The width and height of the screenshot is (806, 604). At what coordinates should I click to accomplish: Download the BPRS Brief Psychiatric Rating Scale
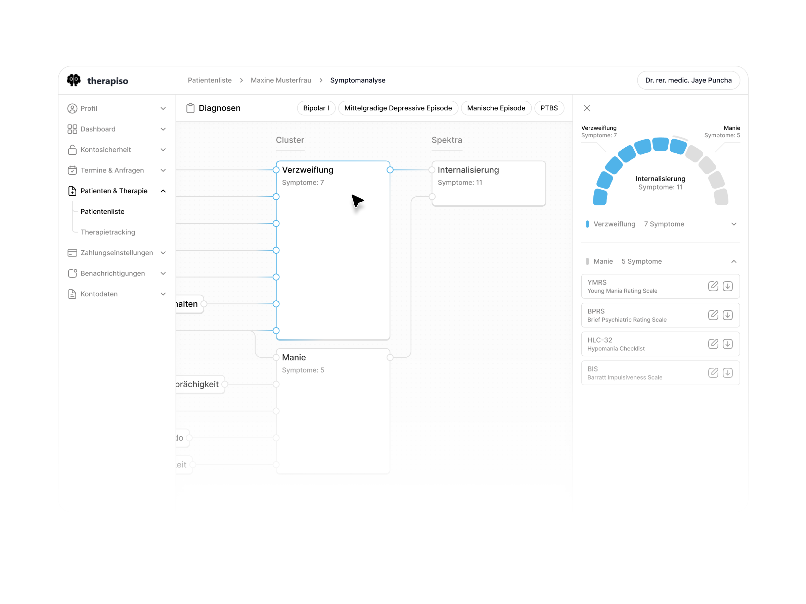tap(728, 315)
